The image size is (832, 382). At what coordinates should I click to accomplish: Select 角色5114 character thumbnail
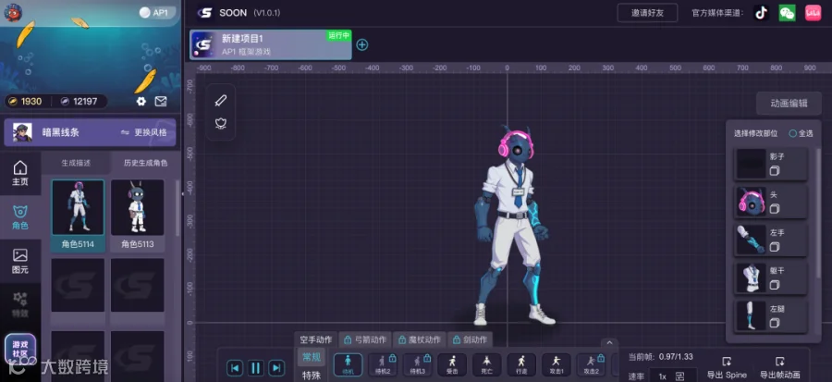(78, 215)
